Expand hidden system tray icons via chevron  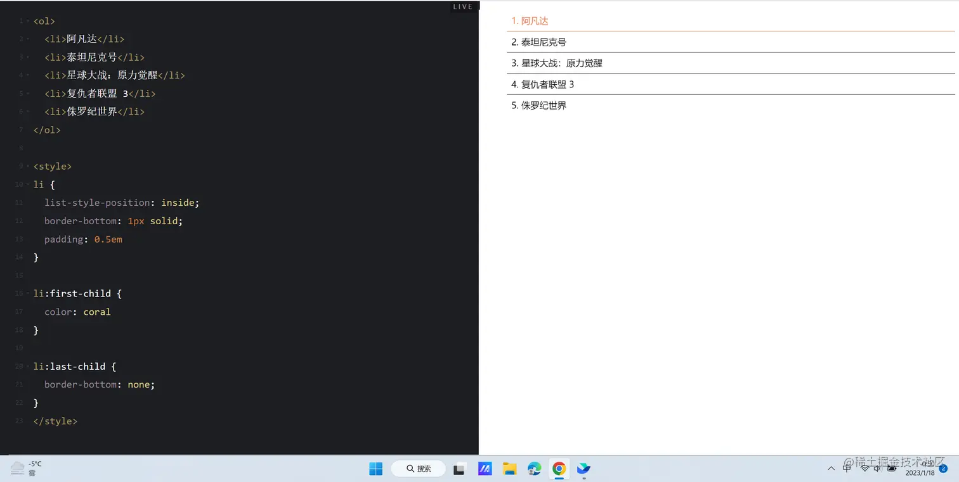point(832,469)
